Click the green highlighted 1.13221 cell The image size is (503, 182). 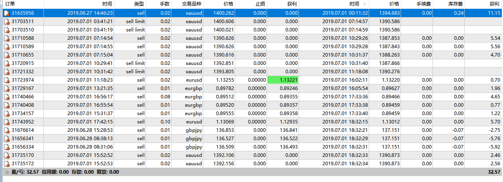point(283,80)
